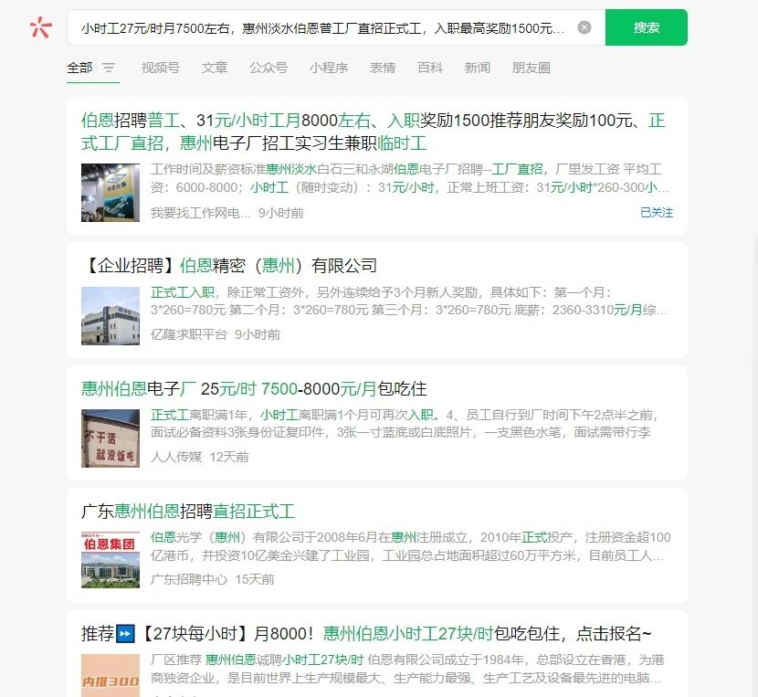The image size is (758, 697).
Task: Clear the search query with the X icon
Action: tap(584, 27)
